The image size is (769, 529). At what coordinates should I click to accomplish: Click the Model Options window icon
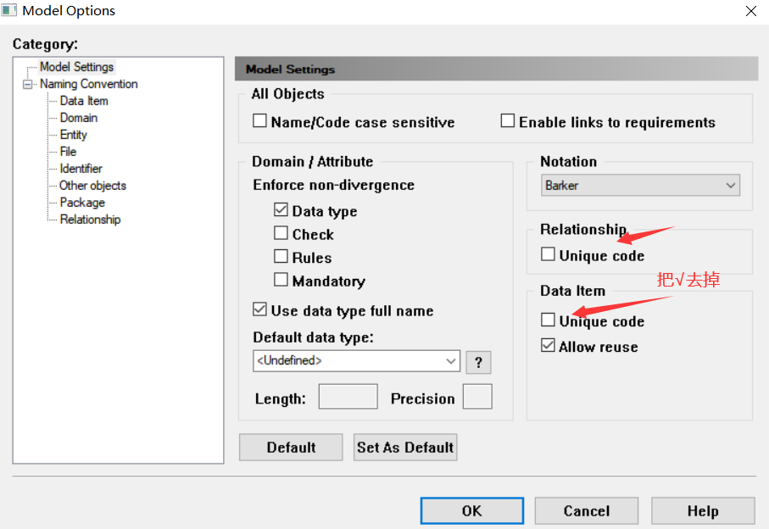pos(8,10)
